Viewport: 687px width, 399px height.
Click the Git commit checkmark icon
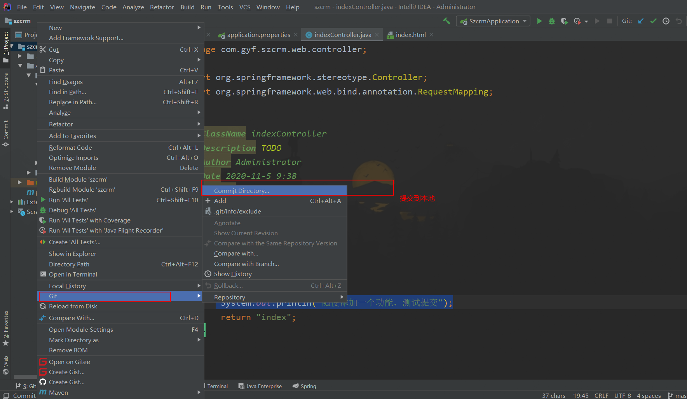(654, 21)
